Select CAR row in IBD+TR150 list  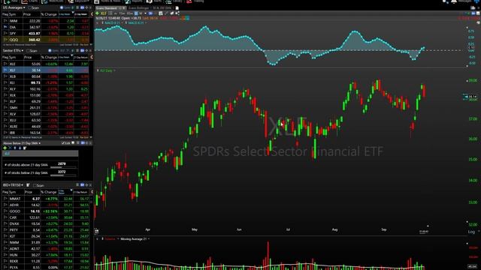[x=46, y=217]
